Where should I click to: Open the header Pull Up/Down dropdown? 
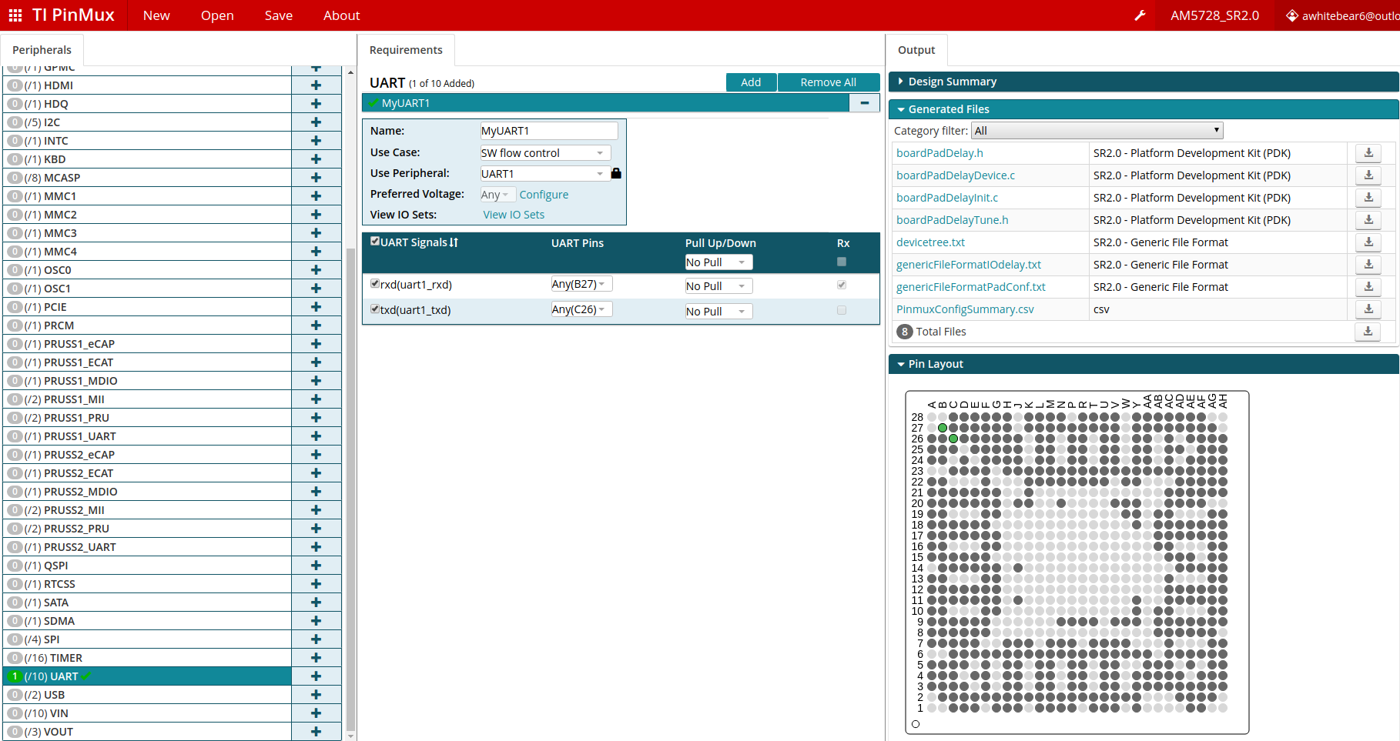pyautogui.click(x=718, y=262)
